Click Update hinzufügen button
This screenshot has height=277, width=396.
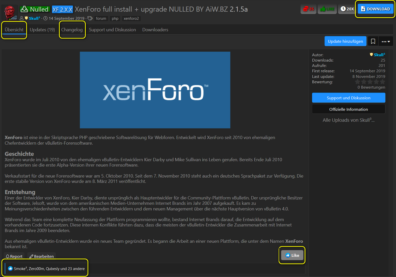pyautogui.click(x=345, y=41)
